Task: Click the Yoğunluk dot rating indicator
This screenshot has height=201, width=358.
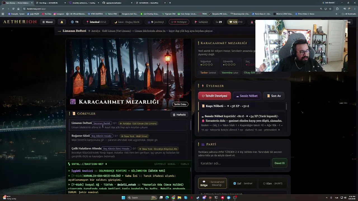Action: click(206, 65)
